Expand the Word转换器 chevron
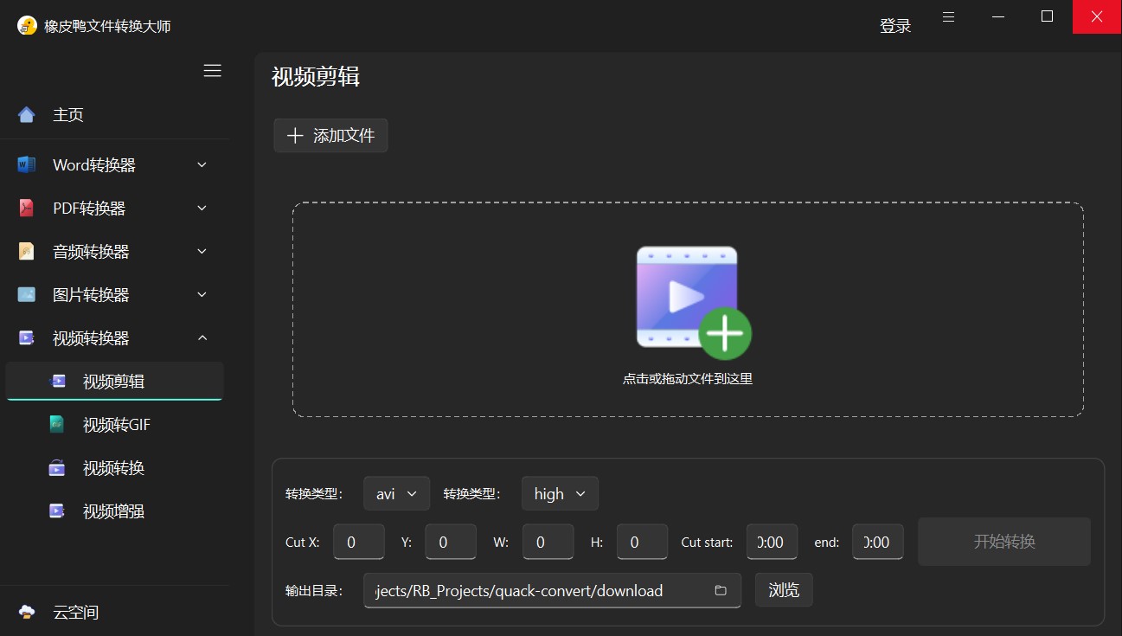Image resolution: width=1122 pixels, height=636 pixels. pyautogui.click(x=202, y=164)
